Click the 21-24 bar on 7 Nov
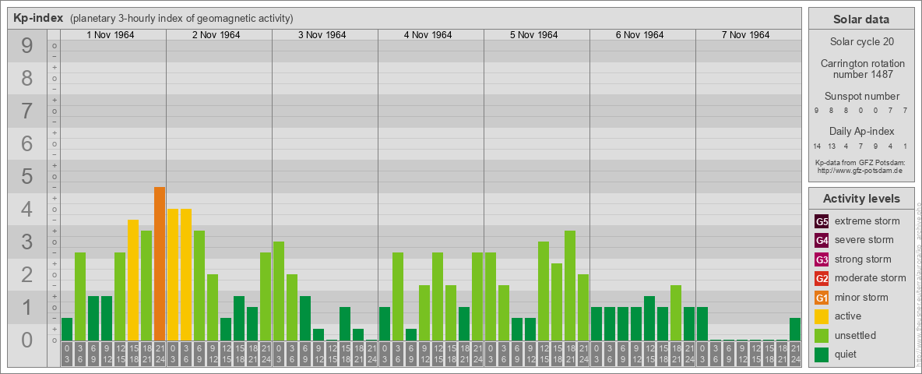 click(795, 330)
